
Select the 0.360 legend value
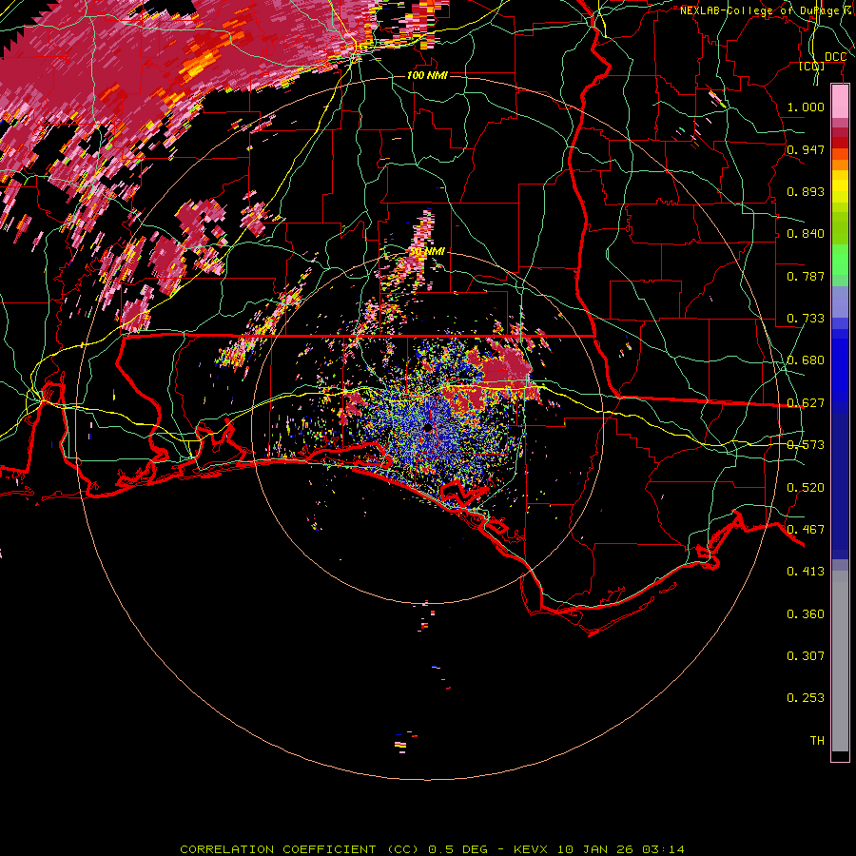click(x=806, y=614)
